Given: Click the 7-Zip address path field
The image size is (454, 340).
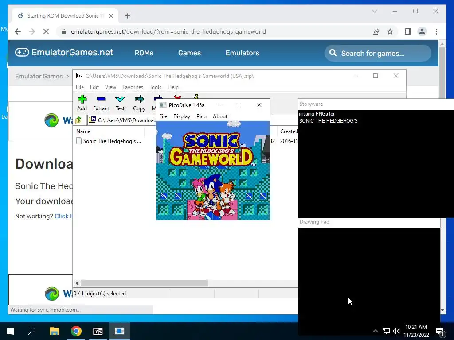Looking at the screenshot, I should click(x=122, y=120).
